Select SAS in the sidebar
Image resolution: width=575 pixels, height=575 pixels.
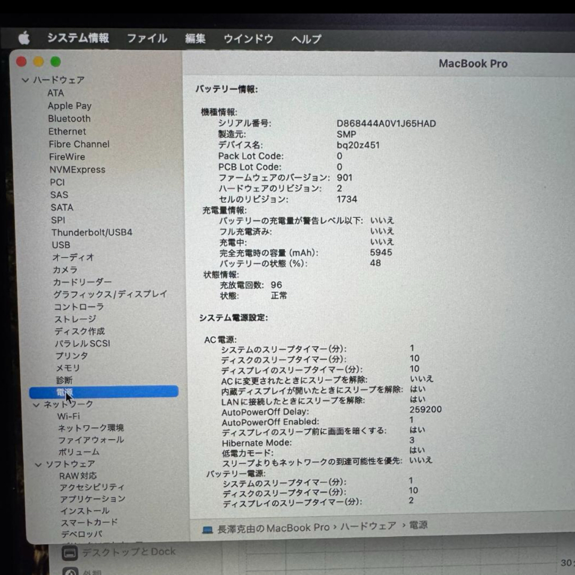(59, 195)
